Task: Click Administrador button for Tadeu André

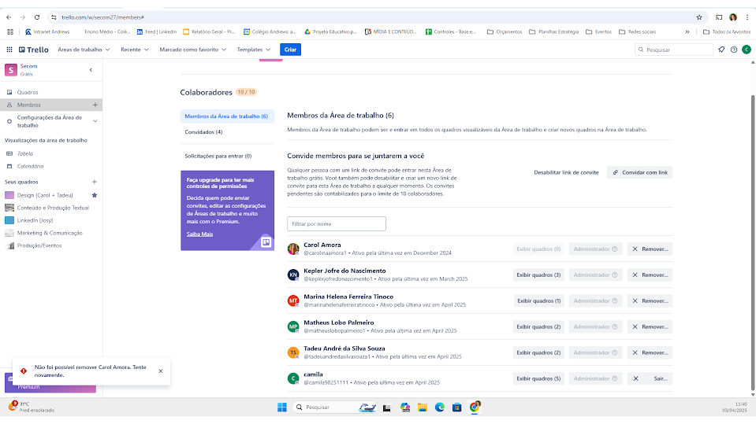Action: tap(595, 352)
